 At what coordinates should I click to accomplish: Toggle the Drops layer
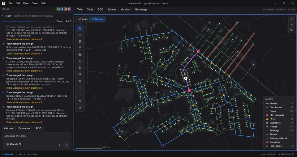point(279,111)
